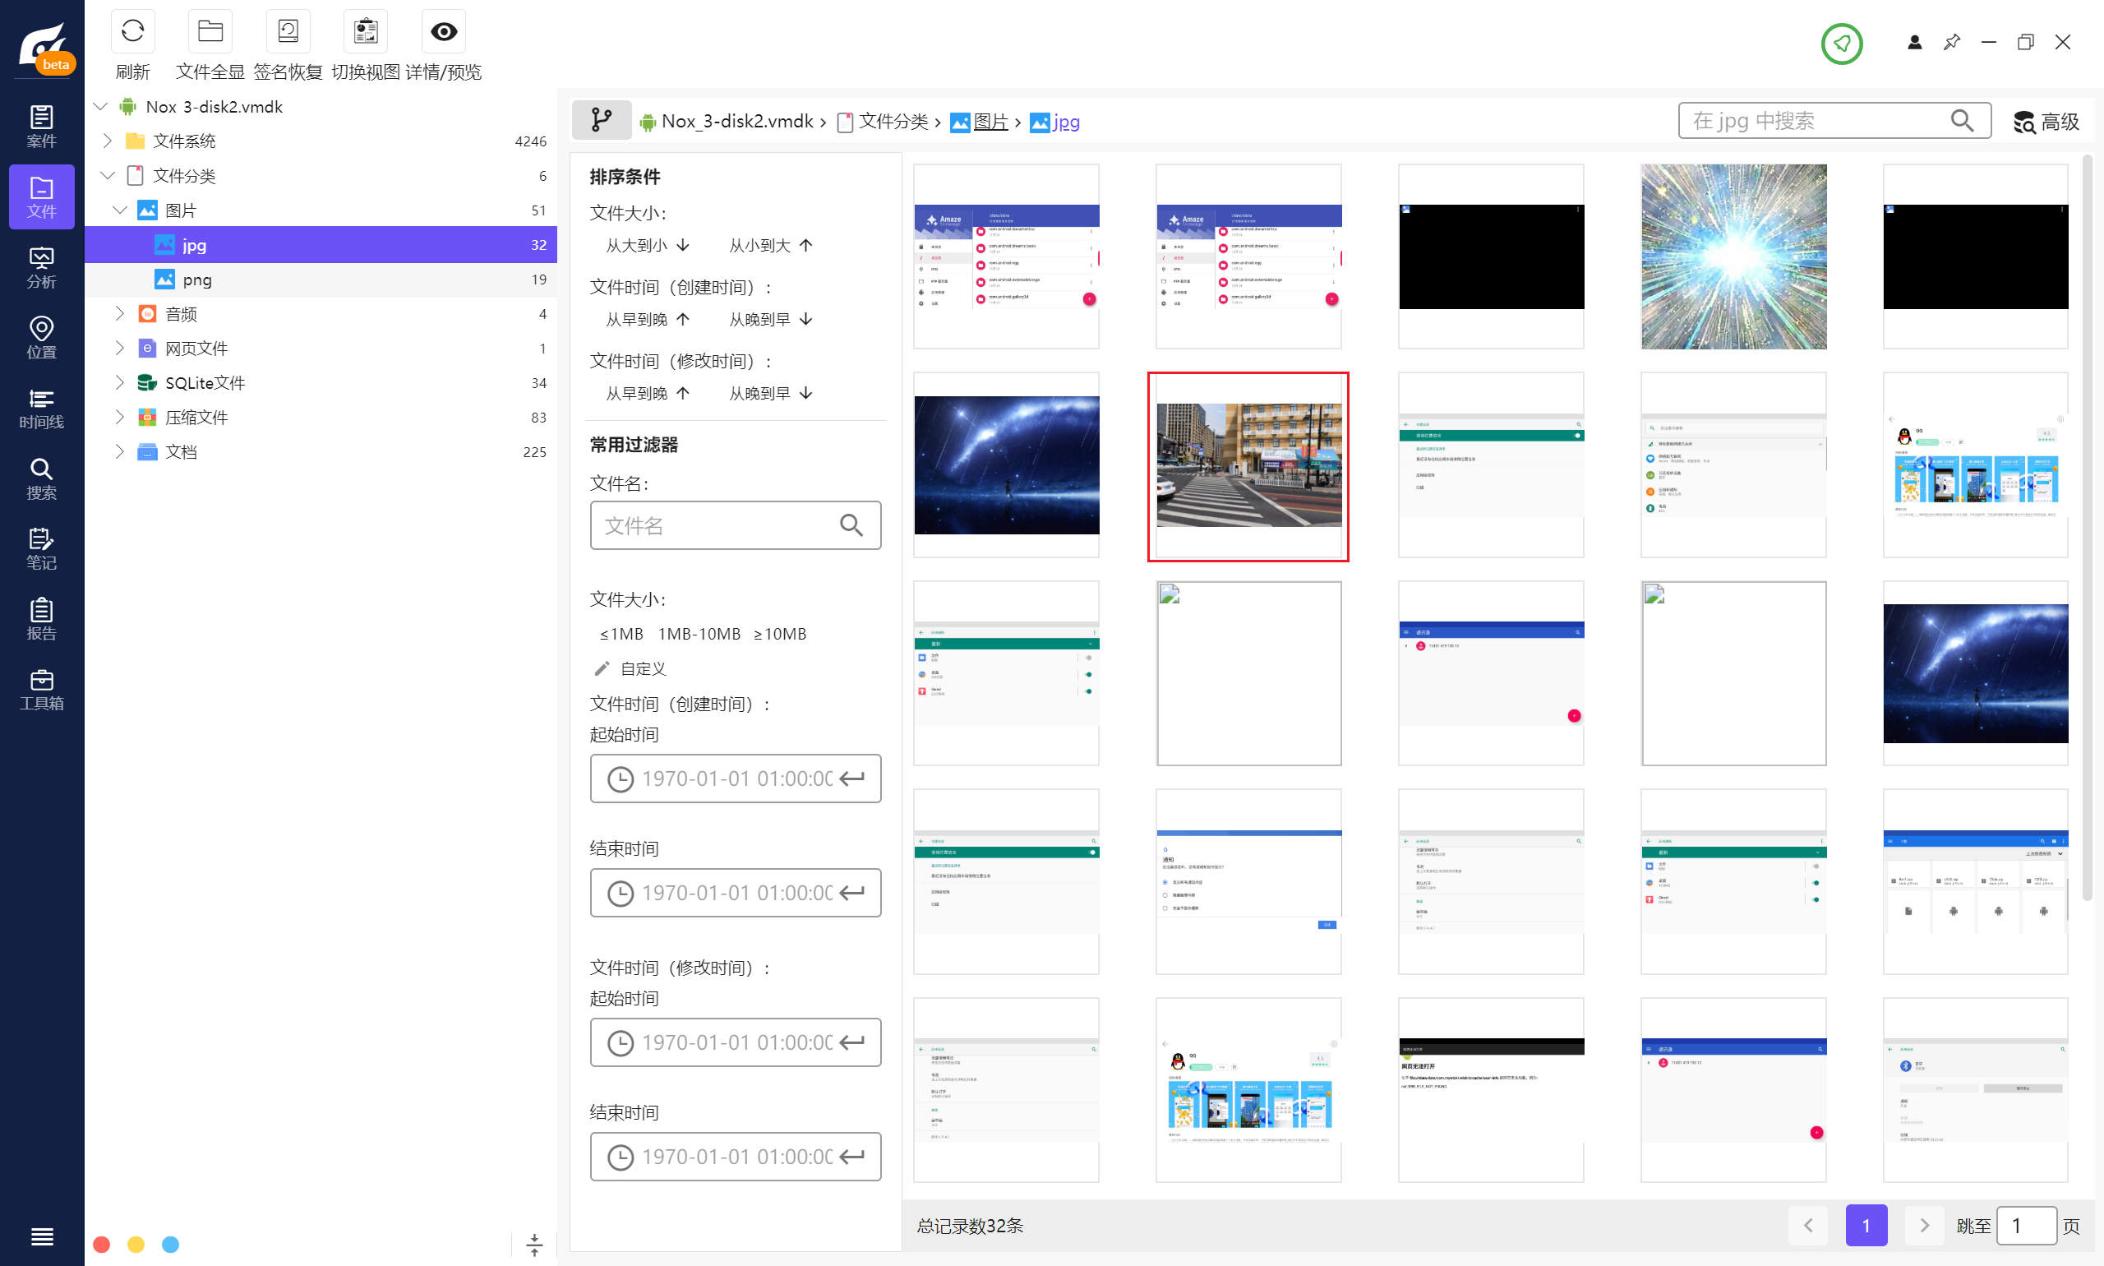Sort modified time 从早到晚
The width and height of the screenshot is (2104, 1266).
(648, 393)
